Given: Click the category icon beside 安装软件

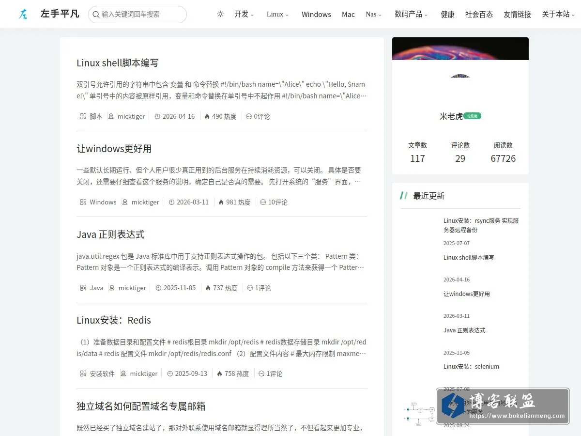Looking at the screenshot, I should 83,374.
